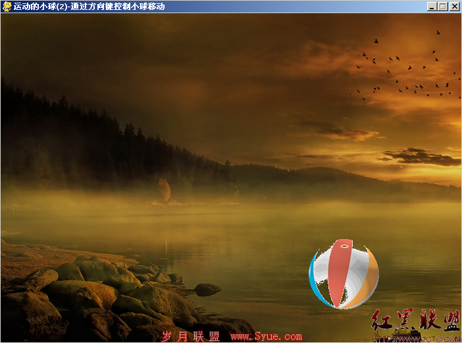Click the window title text 运动的小球(2)
Image resolution: width=462 pixels, height=343 pixels.
pos(40,7)
